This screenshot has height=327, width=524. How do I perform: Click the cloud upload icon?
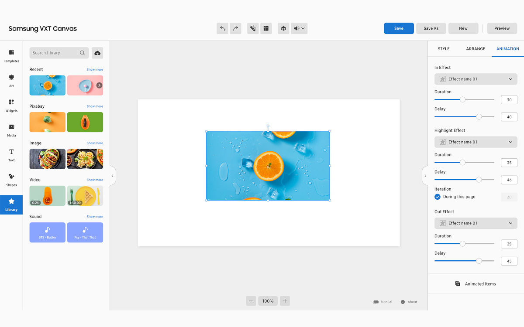(x=97, y=53)
